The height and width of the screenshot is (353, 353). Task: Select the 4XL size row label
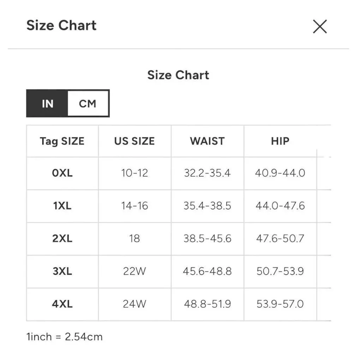click(62, 304)
